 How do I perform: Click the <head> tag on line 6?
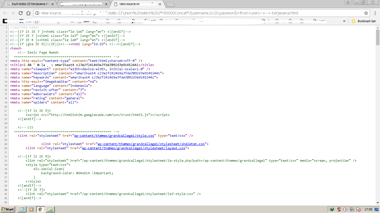tap(16, 48)
